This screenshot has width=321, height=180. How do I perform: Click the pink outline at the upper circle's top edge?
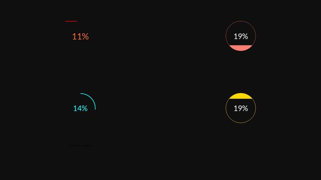(x=241, y=22)
